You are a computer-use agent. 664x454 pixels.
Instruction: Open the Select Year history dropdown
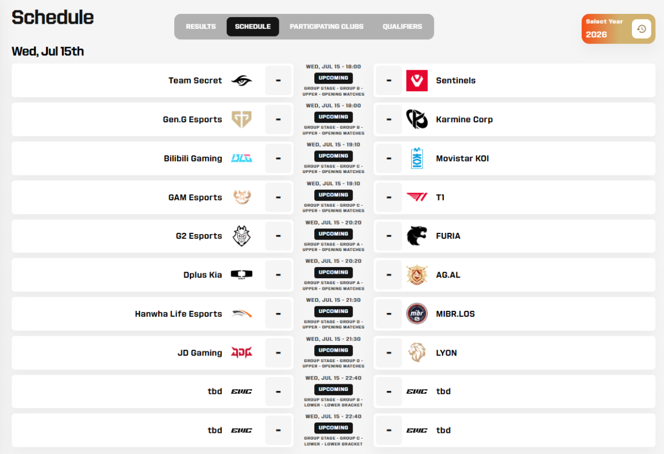641,29
